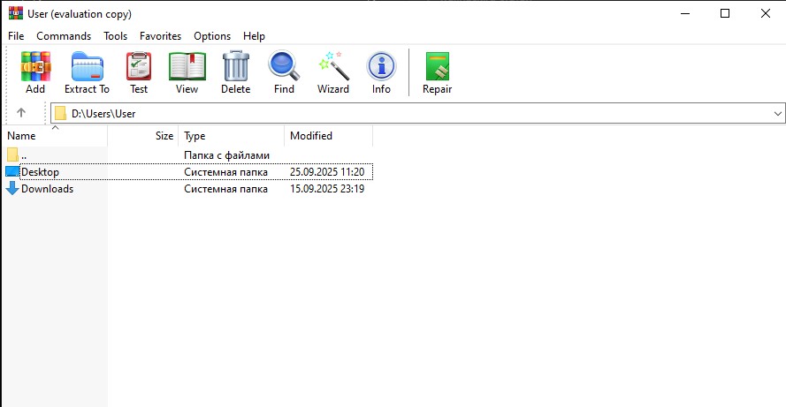Open the Options menu
This screenshot has width=786, height=407.
(x=212, y=36)
